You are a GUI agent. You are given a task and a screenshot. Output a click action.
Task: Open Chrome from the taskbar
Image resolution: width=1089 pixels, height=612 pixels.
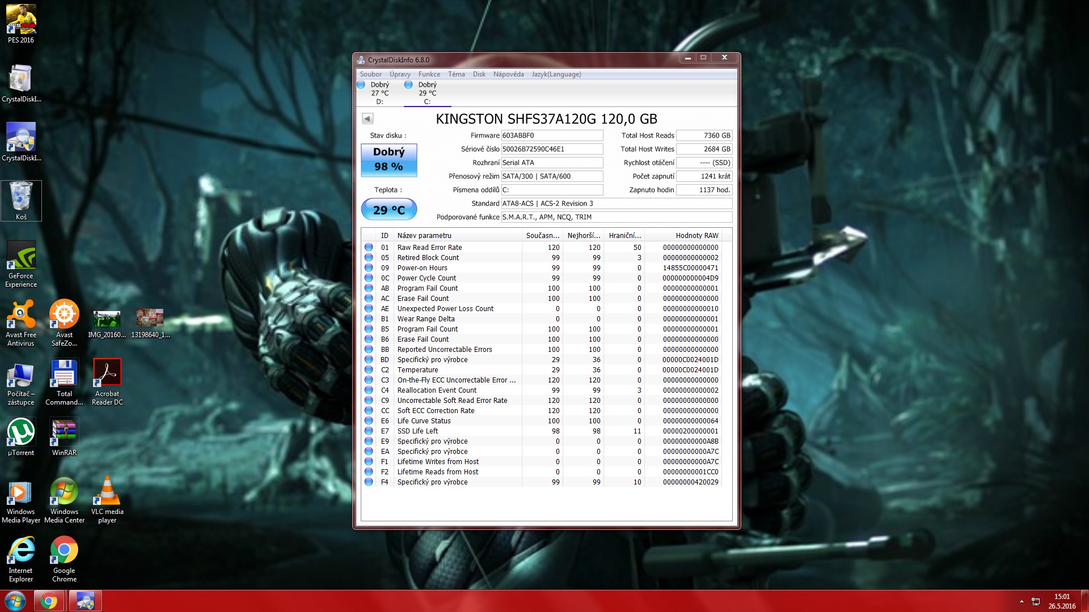49,601
